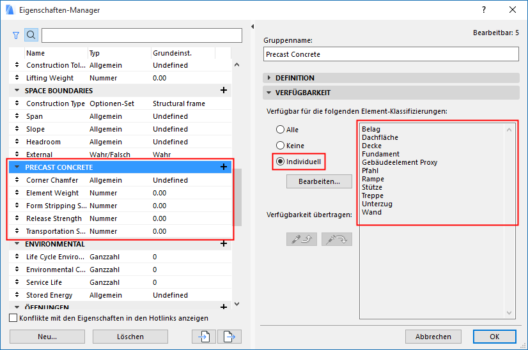Click drag handle of Corner Chamfer row
This screenshot has width=528, height=350.
click(x=17, y=179)
